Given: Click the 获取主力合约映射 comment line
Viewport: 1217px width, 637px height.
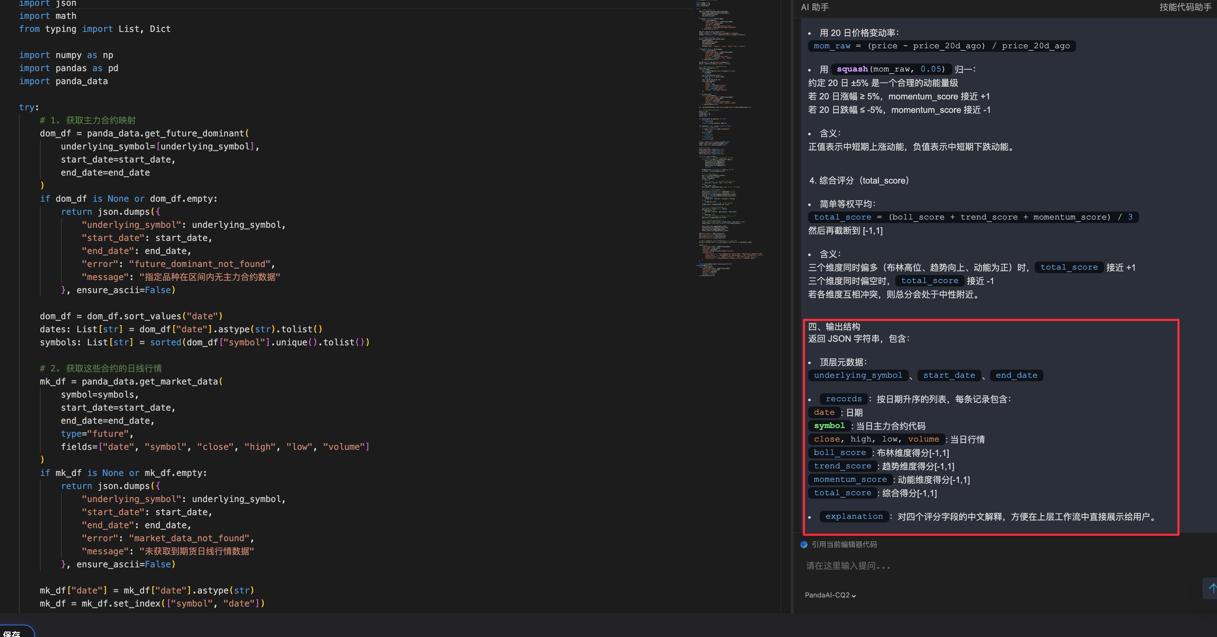Looking at the screenshot, I should [88, 120].
